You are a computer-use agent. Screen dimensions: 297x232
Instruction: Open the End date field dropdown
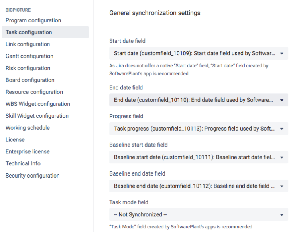(198, 100)
